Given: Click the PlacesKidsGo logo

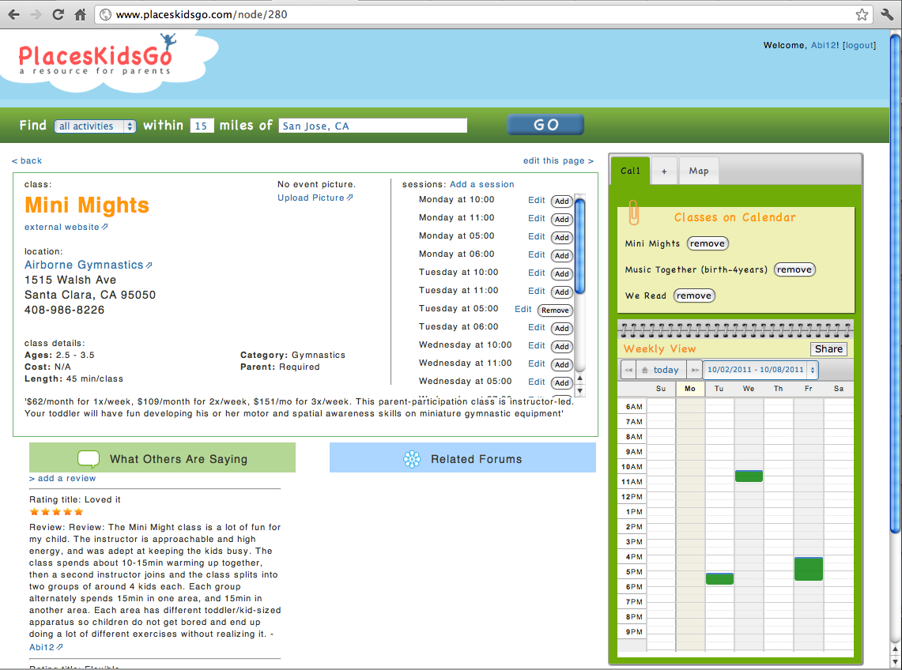Looking at the screenshot, I should tap(96, 56).
